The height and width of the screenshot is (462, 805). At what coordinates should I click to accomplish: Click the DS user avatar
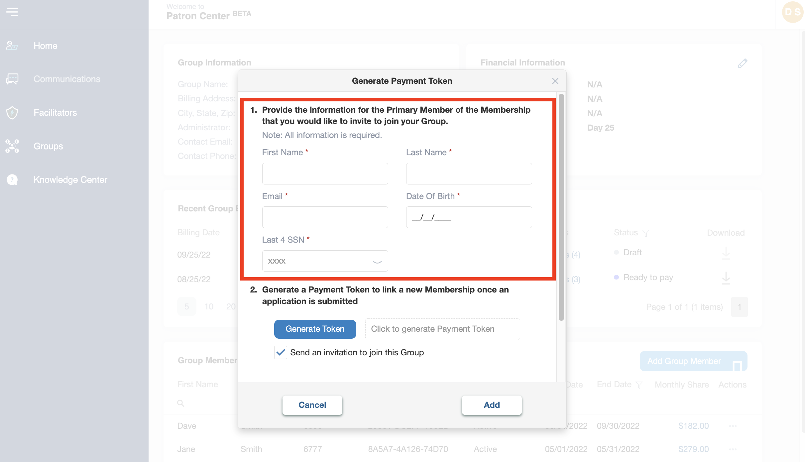tap(792, 12)
